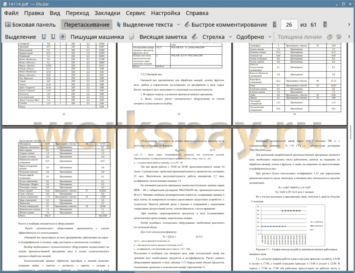Expand the Выделение текста dropdown arrow

click(x=179, y=25)
